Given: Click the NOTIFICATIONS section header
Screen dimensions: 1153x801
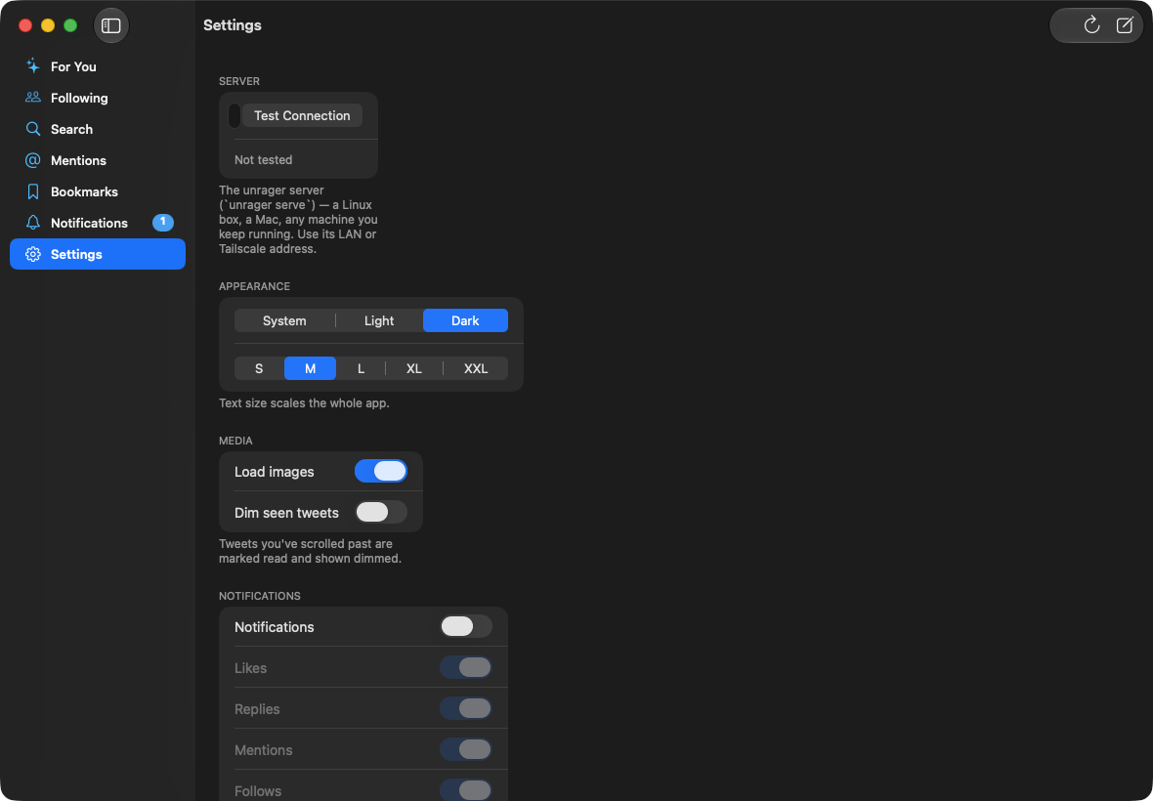Looking at the screenshot, I should (260, 596).
